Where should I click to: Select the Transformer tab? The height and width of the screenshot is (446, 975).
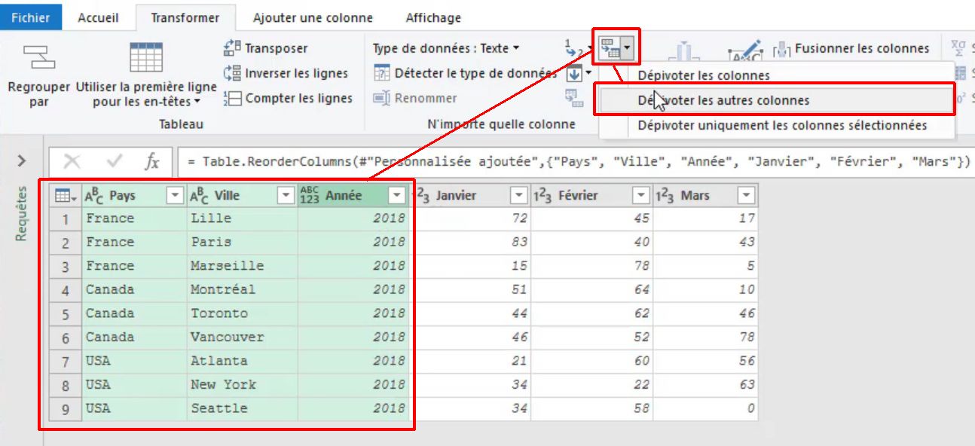pos(185,17)
